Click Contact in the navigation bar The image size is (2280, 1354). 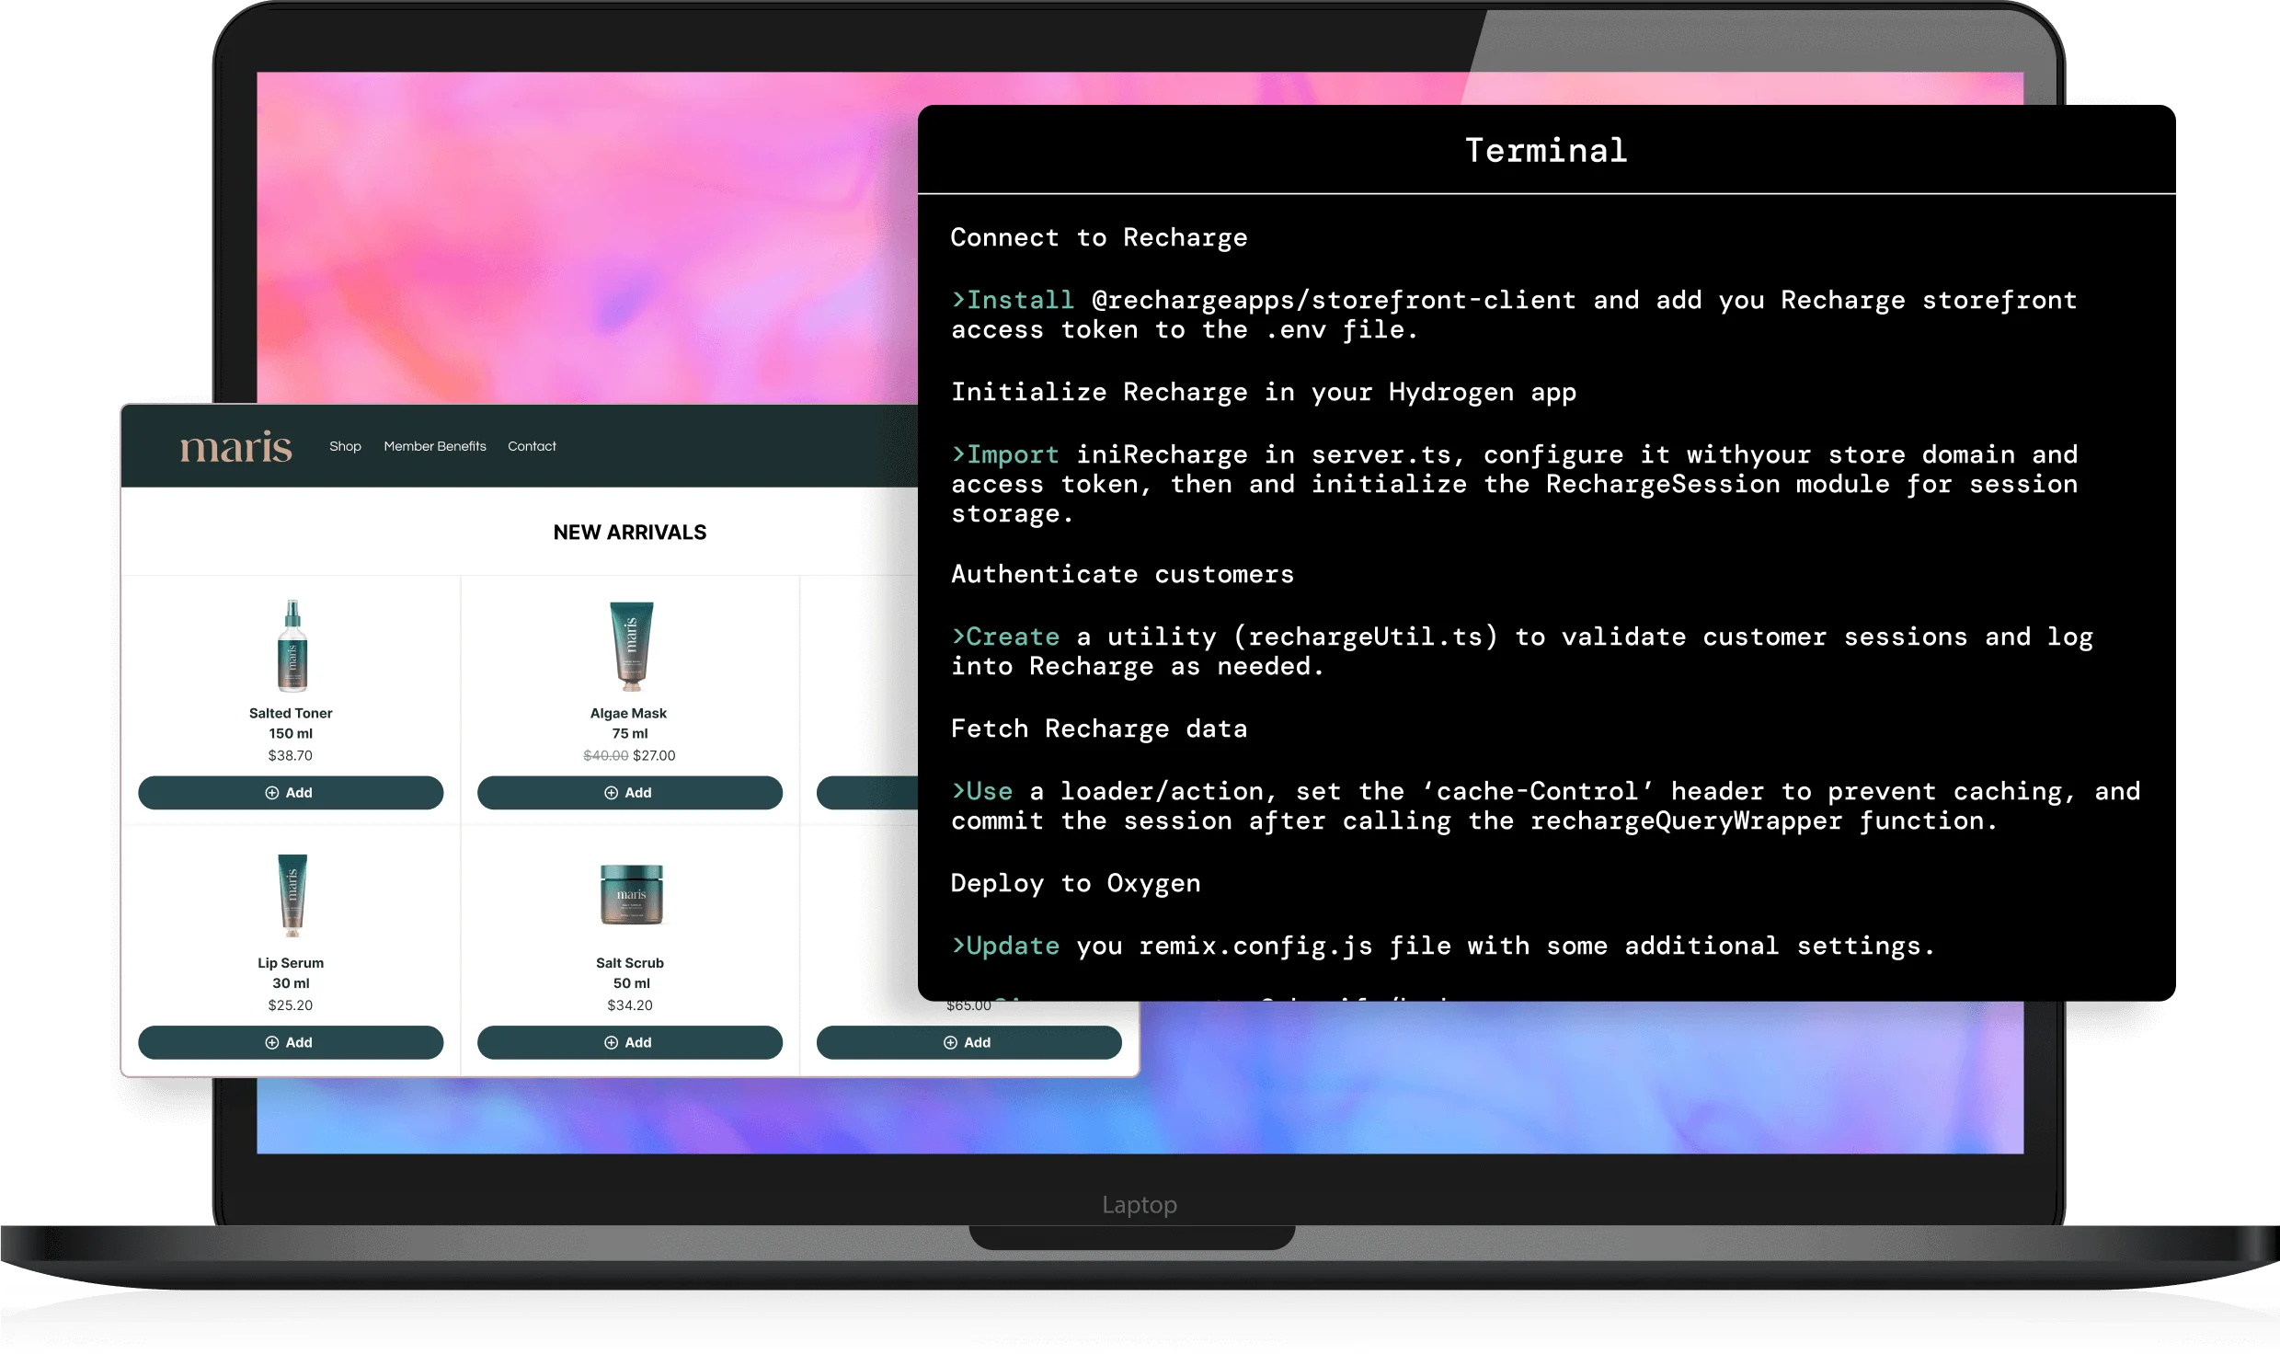[532, 446]
